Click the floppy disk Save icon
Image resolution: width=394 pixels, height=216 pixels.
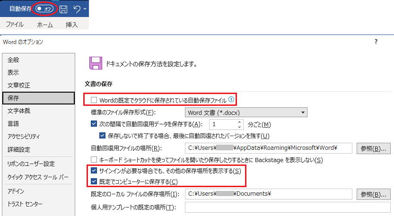63,9
